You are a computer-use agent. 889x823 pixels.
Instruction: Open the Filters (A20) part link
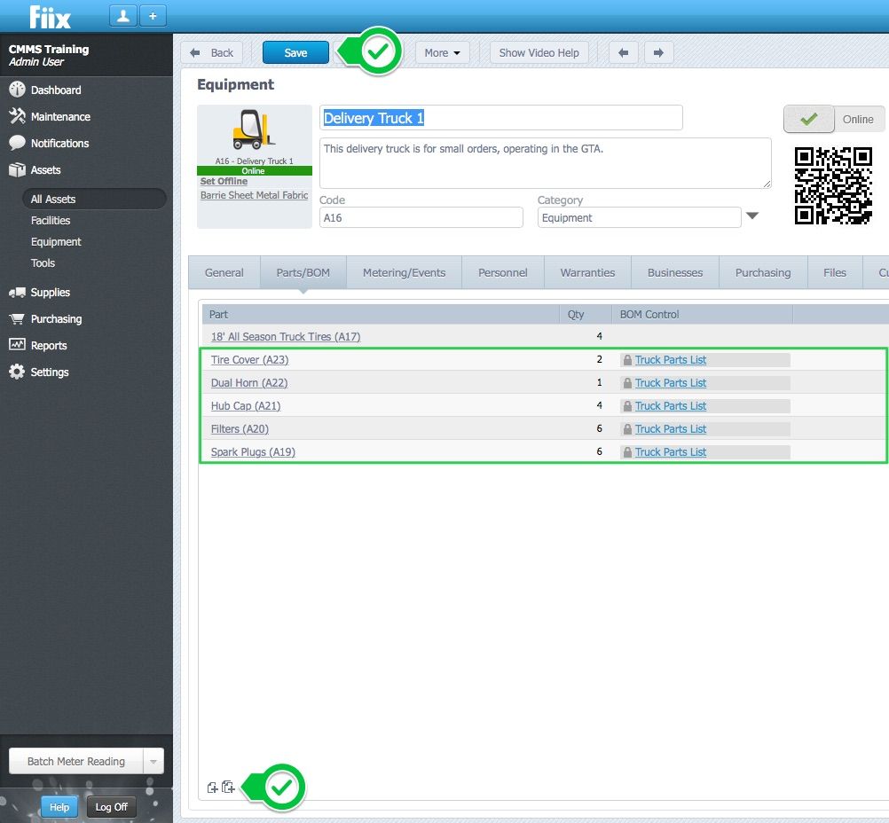[x=240, y=429]
